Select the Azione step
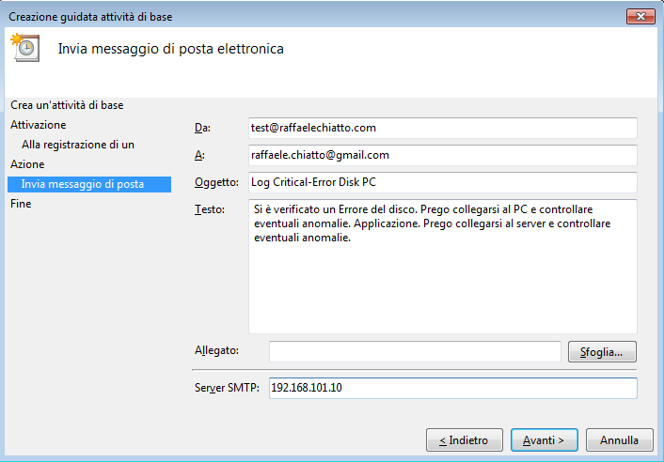 coord(27,164)
